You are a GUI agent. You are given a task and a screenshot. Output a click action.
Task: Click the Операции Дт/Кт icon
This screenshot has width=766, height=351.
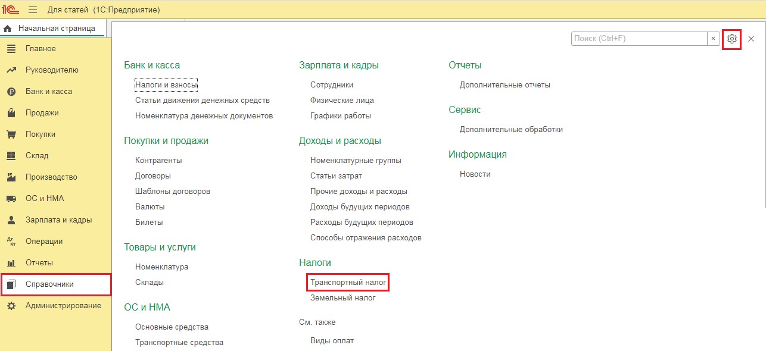pos(11,242)
